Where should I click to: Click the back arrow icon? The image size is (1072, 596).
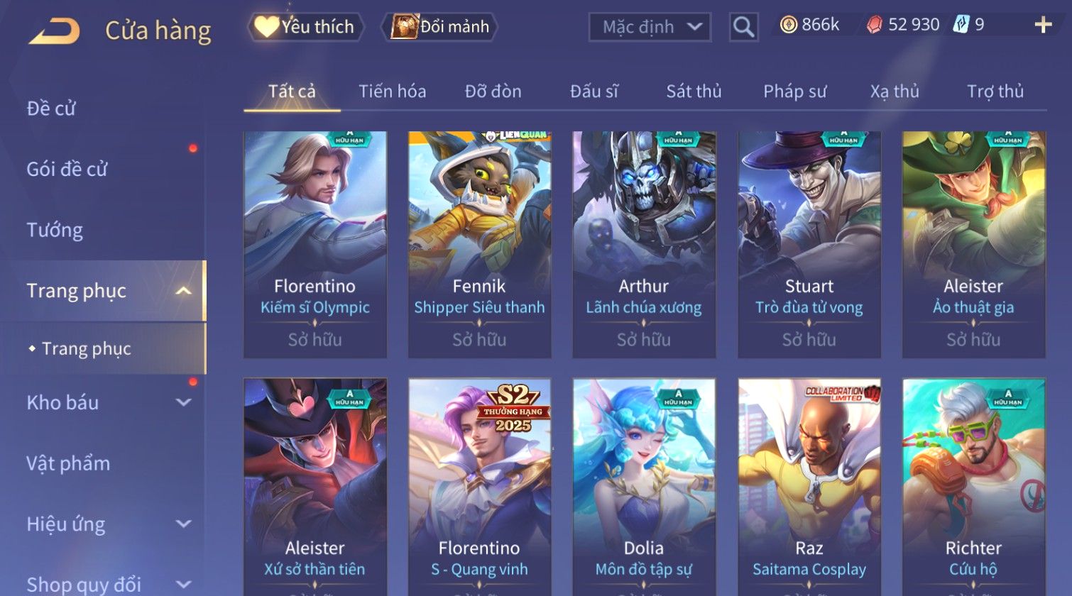click(54, 31)
